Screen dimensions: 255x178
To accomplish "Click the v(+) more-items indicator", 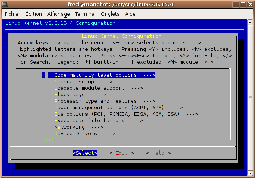I will point(48,140).
